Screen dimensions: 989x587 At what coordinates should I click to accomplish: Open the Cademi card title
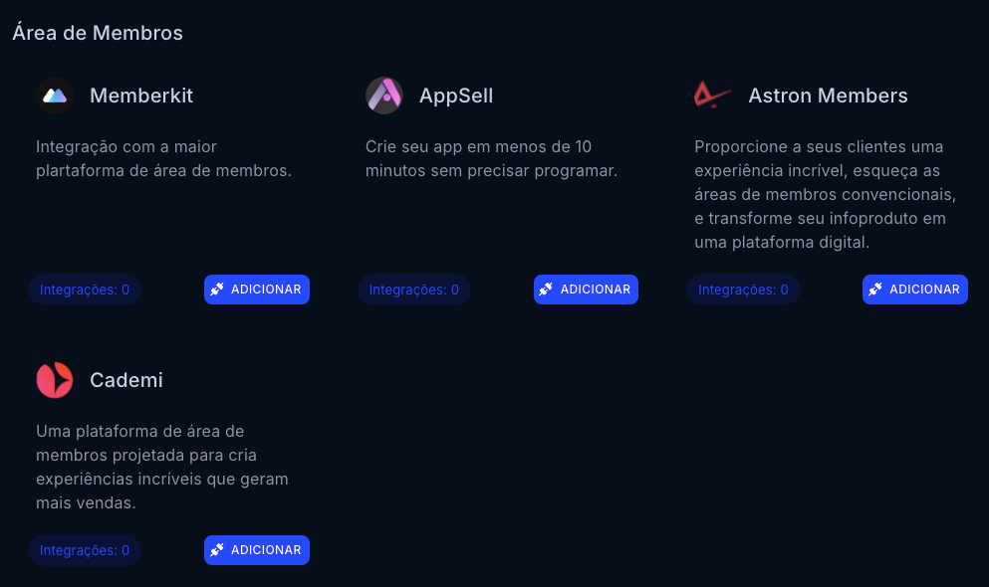(x=126, y=380)
